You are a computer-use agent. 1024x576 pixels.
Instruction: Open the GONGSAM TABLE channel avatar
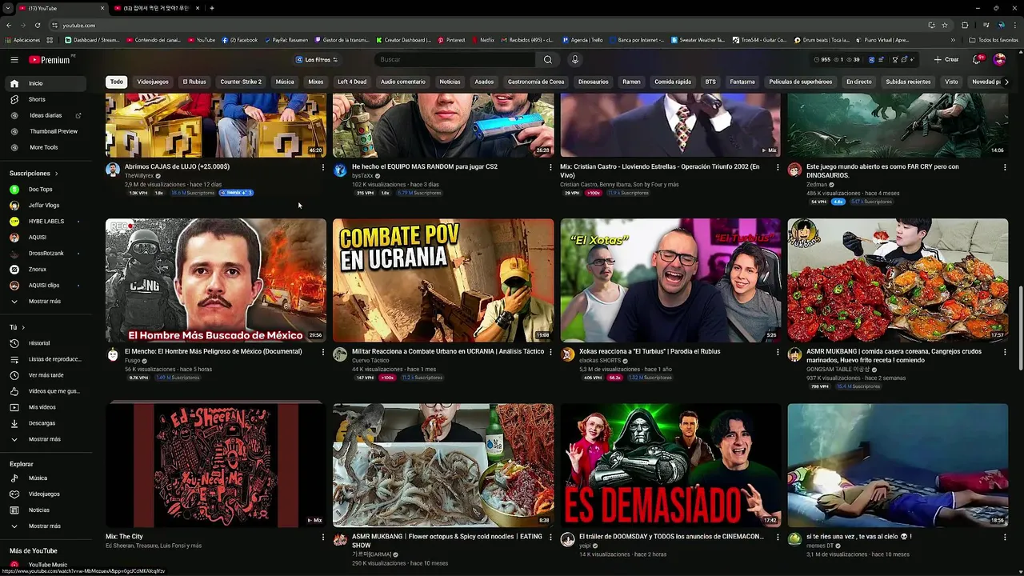coord(794,354)
